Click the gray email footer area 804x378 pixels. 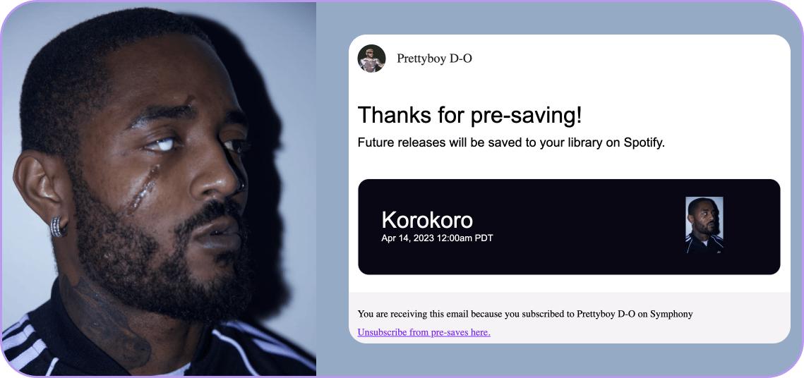(569, 317)
